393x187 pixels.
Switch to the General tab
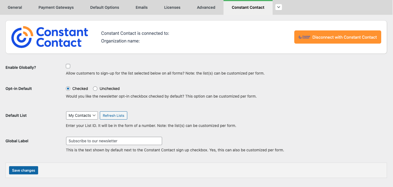pos(15,7)
